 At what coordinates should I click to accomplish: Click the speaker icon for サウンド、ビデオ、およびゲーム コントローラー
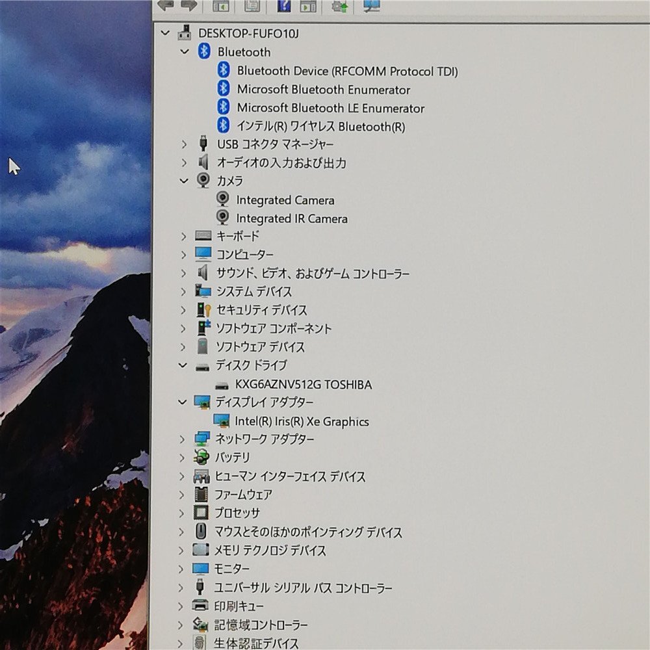coord(203,272)
